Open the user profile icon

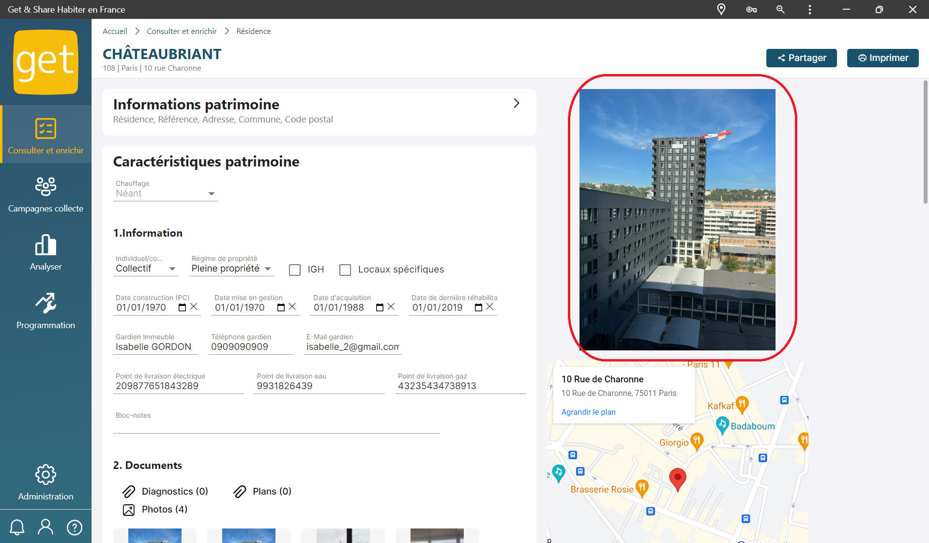point(46,527)
